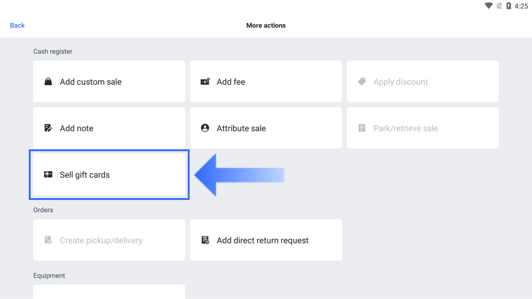This screenshot has height=299, width=532.
Task: Click the Wi-Fi status icon
Action: tap(489, 6)
